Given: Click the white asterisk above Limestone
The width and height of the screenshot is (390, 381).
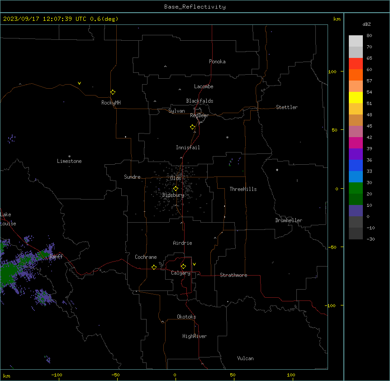Looking at the screenshot, I should 69,157.
